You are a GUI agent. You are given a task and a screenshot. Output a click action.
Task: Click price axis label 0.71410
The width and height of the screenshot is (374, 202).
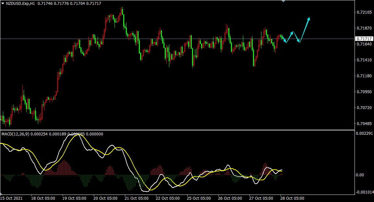click(364, 60)
